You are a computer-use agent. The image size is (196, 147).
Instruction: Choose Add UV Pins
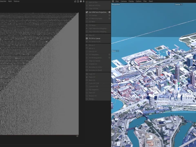click(x=98, y=2)
